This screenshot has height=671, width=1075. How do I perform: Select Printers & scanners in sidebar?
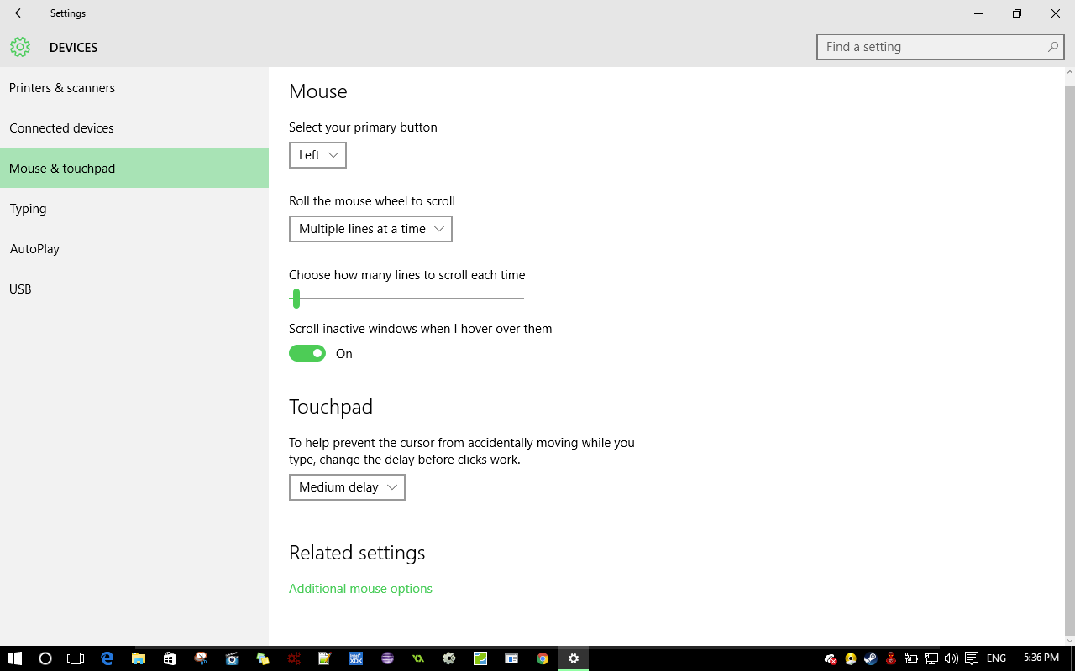(x=62, y=88)
